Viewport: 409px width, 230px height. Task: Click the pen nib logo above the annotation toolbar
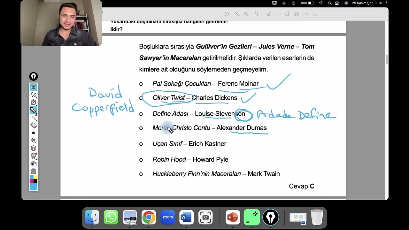(34, 76)
